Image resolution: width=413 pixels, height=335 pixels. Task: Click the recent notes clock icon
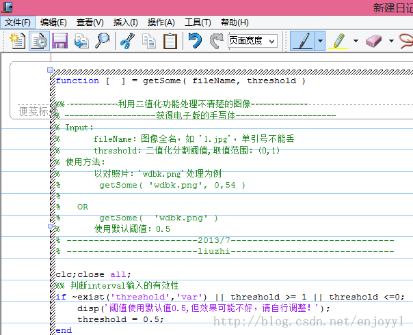point(39,41)
